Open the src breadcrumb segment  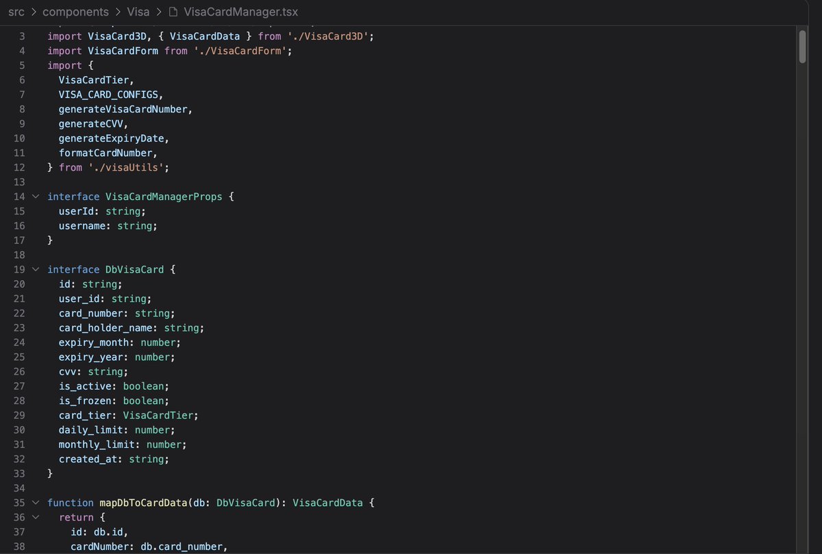pyautogui.click(x=16, y=12)
